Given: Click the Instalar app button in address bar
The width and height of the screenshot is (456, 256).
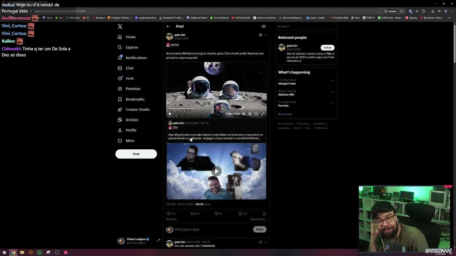Looking at the screenshot, I should 390,11.
